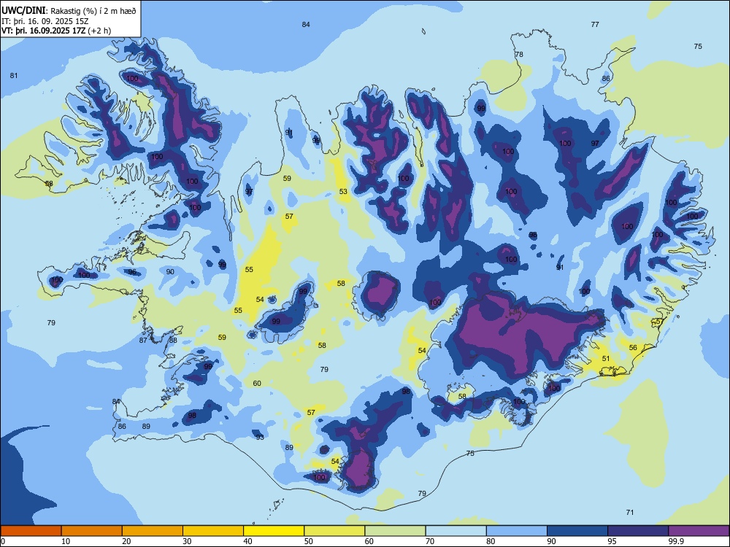
Task: Click the 'VT: þri. 16.09.2025 17Z (+2 h)' line
Action: (56, 31)
